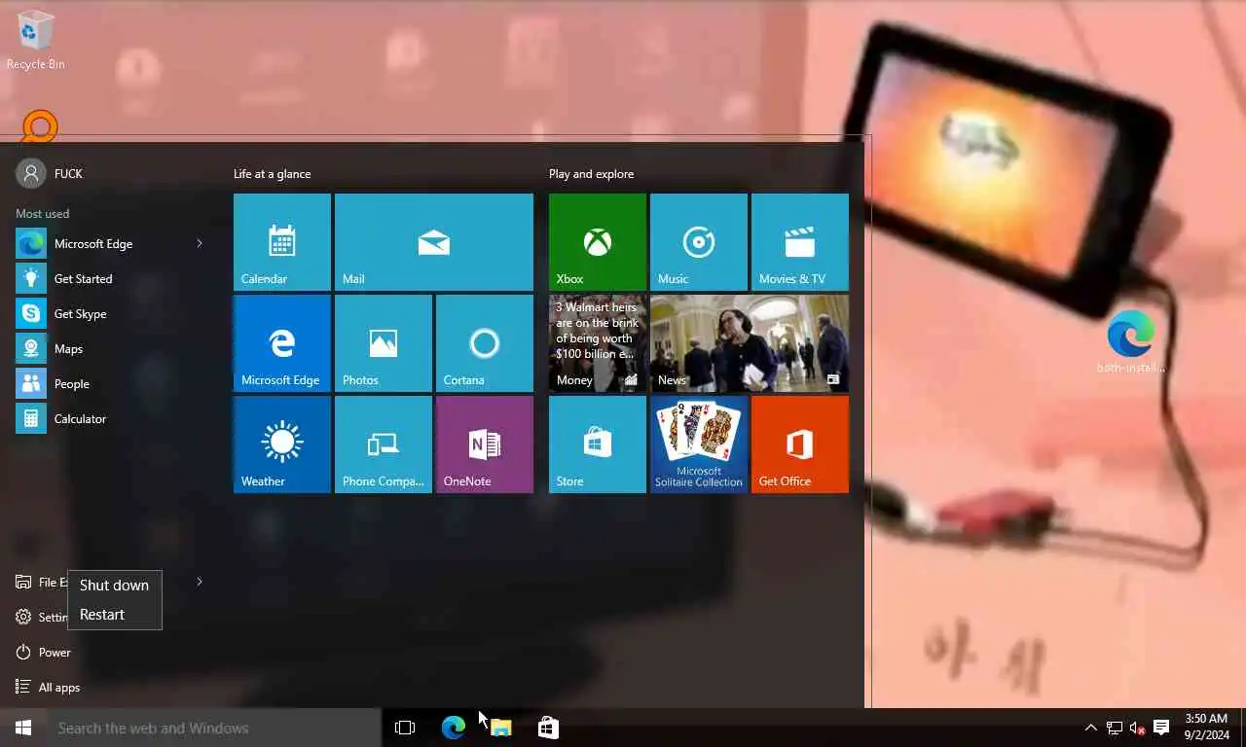Click the Windows Start button
The image size is (1246, 747).
(23, 728)
